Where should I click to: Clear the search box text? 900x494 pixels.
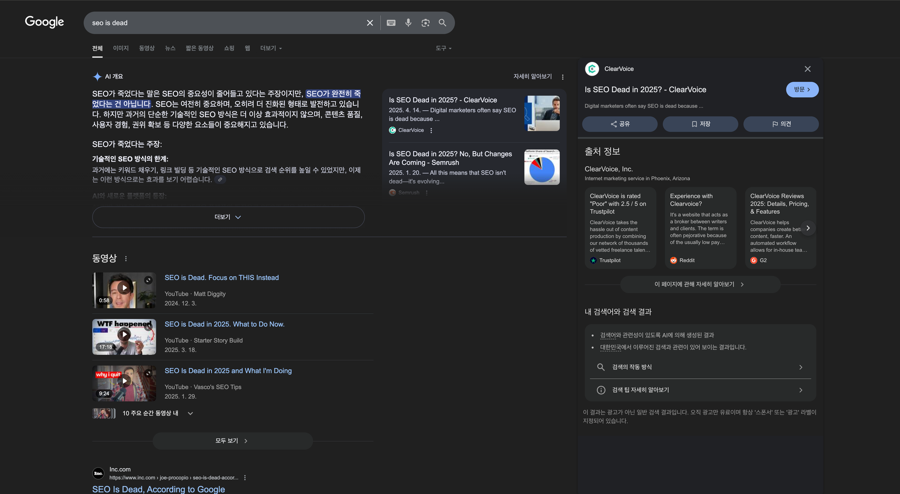click(x=370, y=23)
